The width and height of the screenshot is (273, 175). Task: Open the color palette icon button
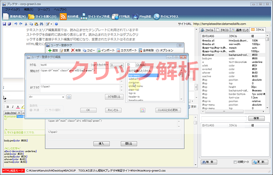coord(142,110)
